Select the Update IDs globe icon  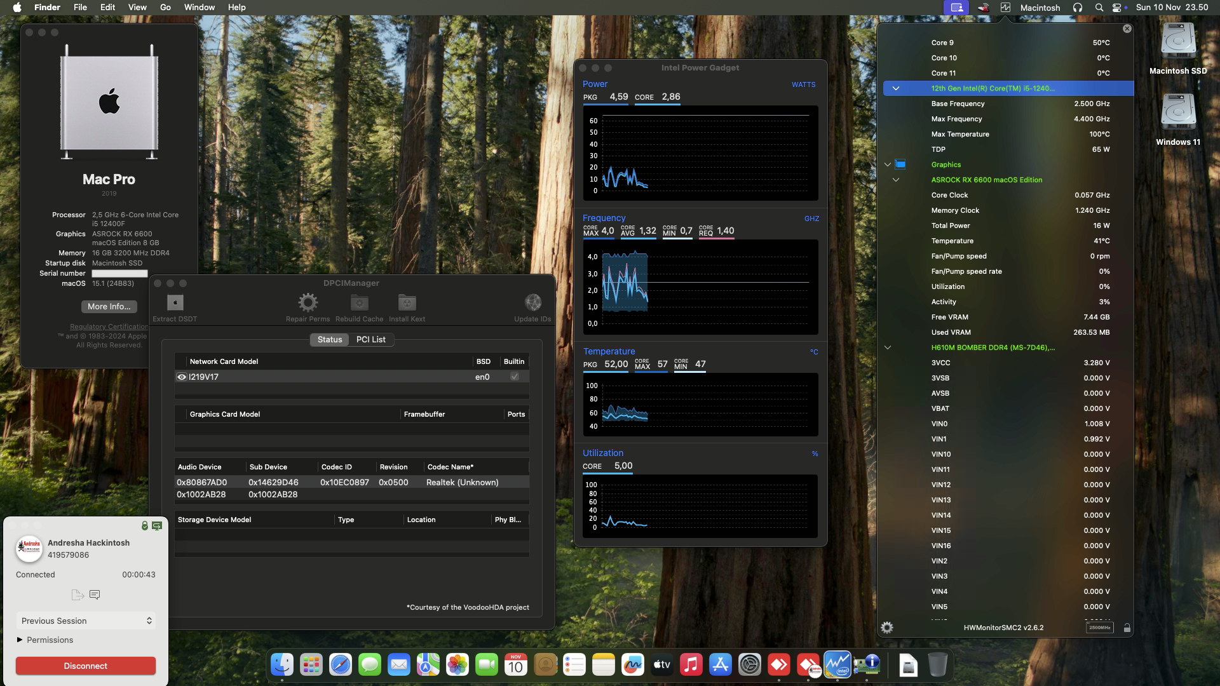[533, 303]
